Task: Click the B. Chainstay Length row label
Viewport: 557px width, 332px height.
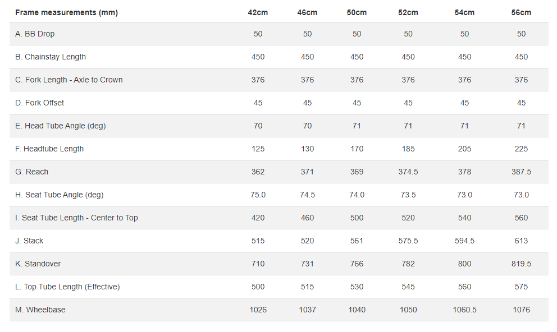Action: (51, 57)
